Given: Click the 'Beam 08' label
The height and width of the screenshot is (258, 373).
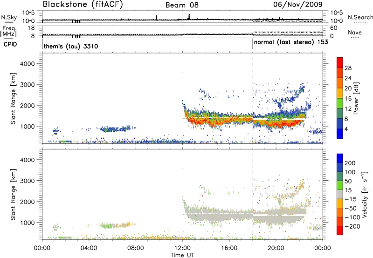Looking at the screenshot, I should [182, 5].
